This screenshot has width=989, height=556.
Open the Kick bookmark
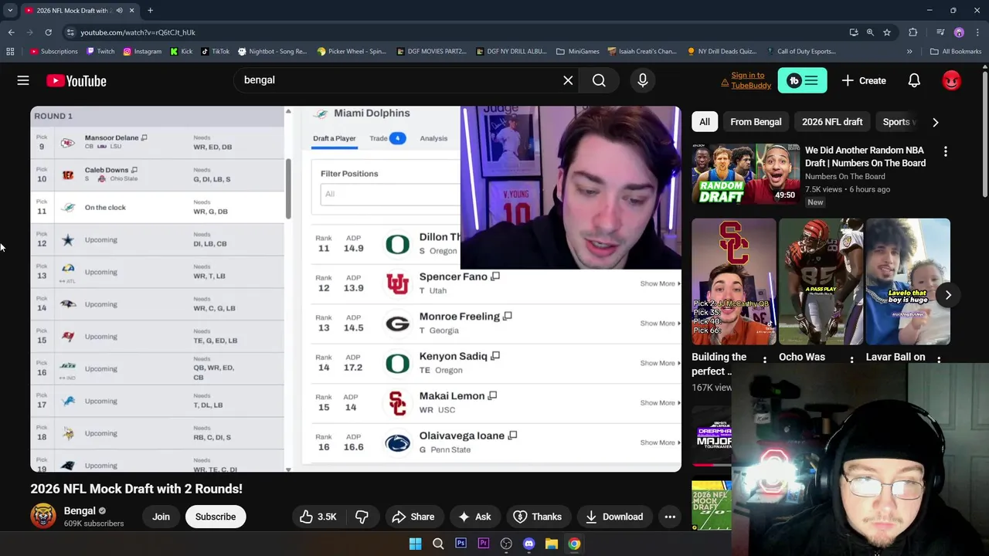pos(182,52)
